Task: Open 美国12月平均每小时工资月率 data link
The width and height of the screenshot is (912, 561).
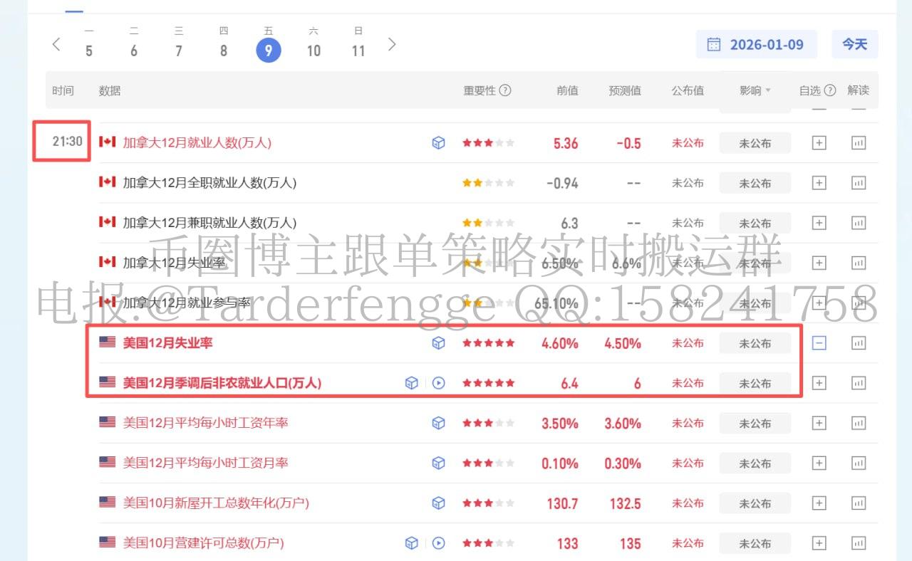Action: tap(205, 463)
